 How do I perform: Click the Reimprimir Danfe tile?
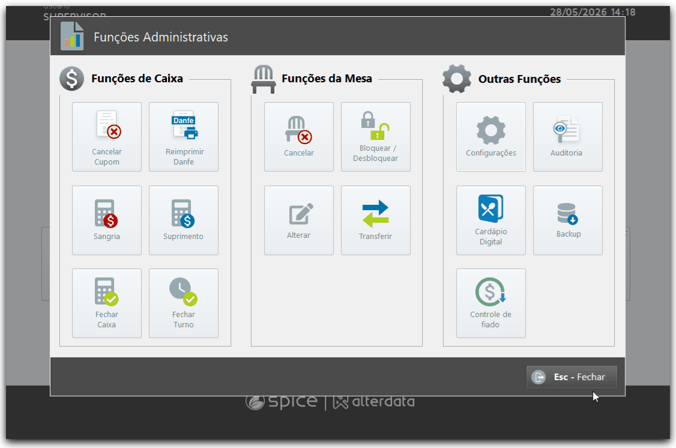tap(183, 137)
